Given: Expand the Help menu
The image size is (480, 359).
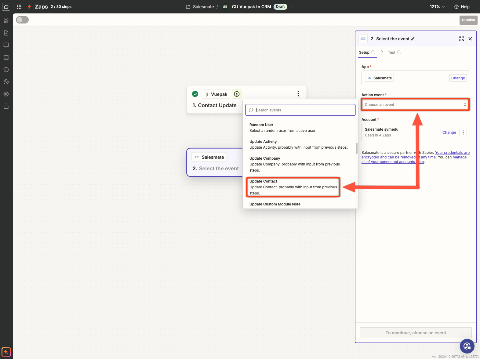Looking at the screenshot, I should coord(464,7).
